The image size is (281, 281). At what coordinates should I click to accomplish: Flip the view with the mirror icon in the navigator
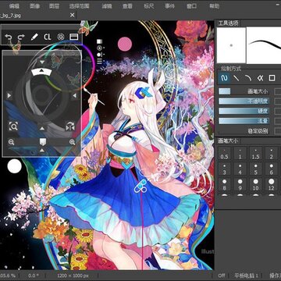70,126
